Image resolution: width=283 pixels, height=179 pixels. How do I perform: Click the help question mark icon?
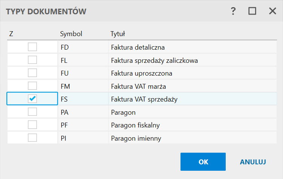(x=233, y=11)
